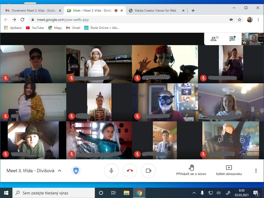Open the three-dot more options menu
Image resolution: width=264 pixels, height=198 pixels.
point(256,171)
